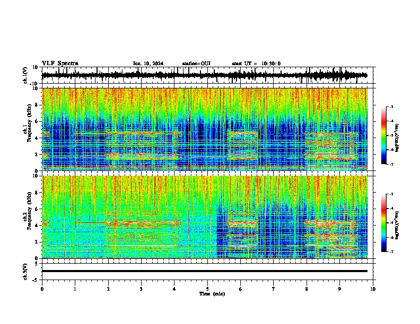Select the "start UT = 10:30: 0" text

coord(256,64)
